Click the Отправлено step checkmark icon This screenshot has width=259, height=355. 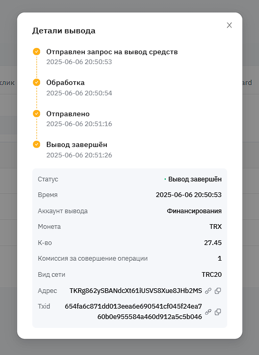36,114
